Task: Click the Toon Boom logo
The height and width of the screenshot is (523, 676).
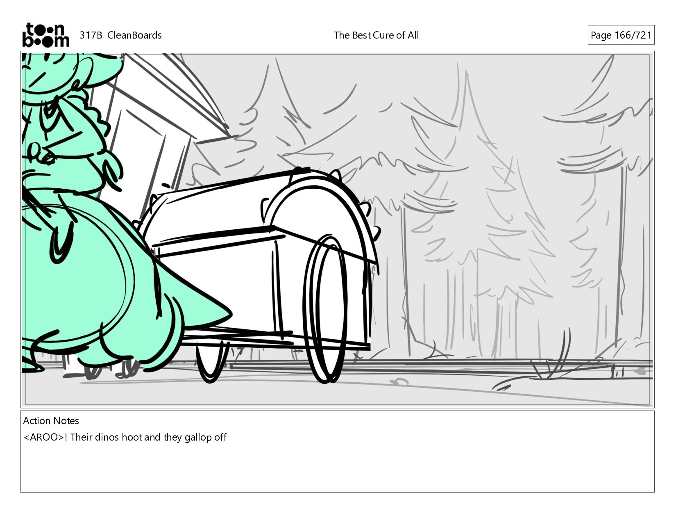Action: 45,35
